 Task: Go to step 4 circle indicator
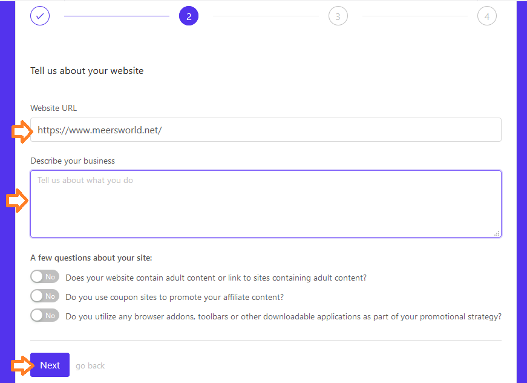point(486,16)
